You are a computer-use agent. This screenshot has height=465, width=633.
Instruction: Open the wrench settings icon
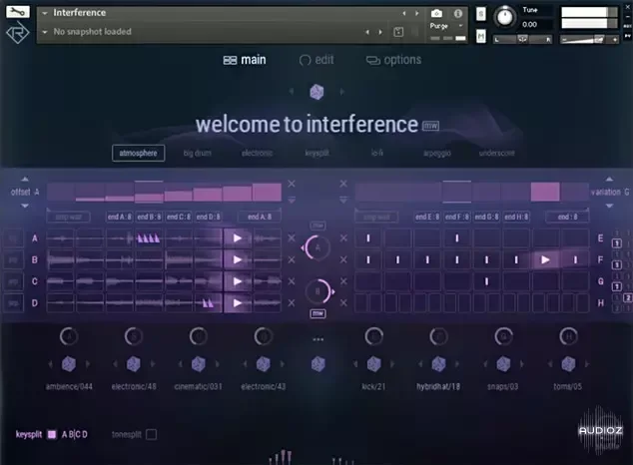17,12
